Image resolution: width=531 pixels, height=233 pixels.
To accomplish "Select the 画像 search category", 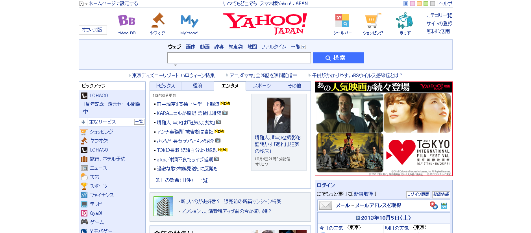I will tap(191, 47).
